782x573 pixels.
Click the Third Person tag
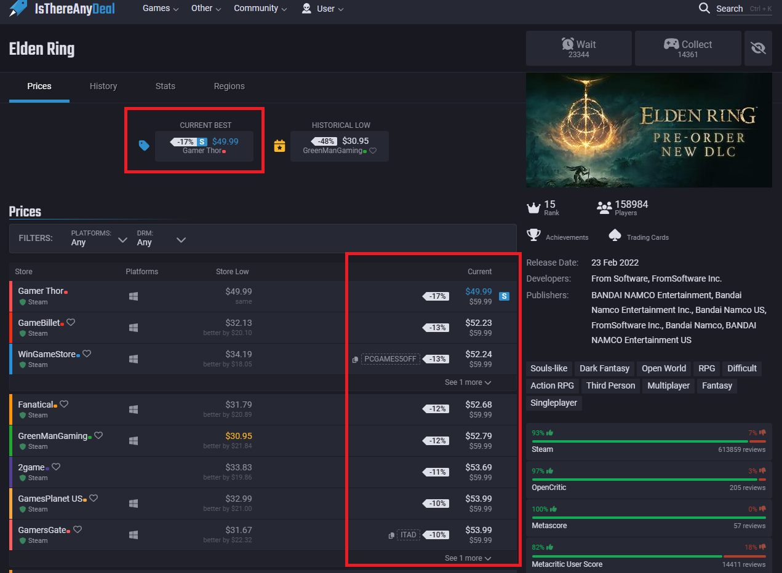610,385
